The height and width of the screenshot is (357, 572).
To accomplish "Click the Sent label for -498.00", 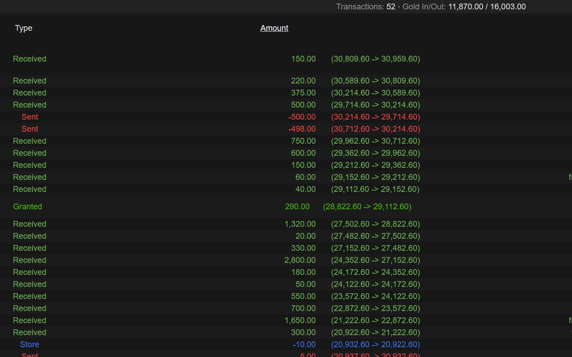I will click(x=29, y=129).
